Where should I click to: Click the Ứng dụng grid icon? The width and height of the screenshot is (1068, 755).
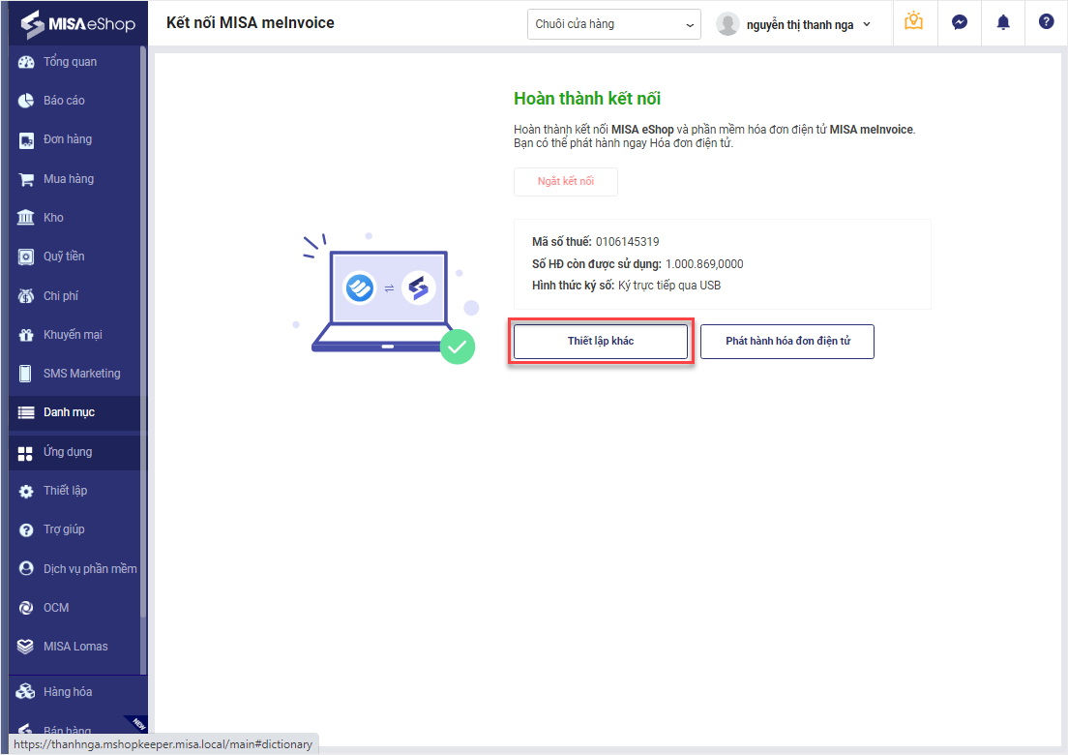pos(26,454)
